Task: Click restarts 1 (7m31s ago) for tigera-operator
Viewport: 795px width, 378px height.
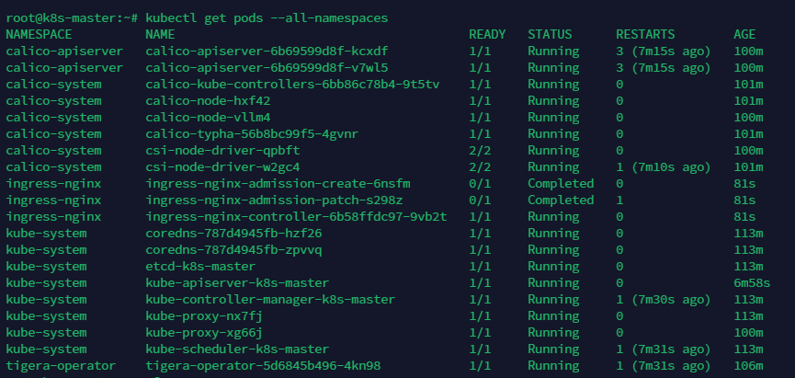Action: (x=664, y=366)
